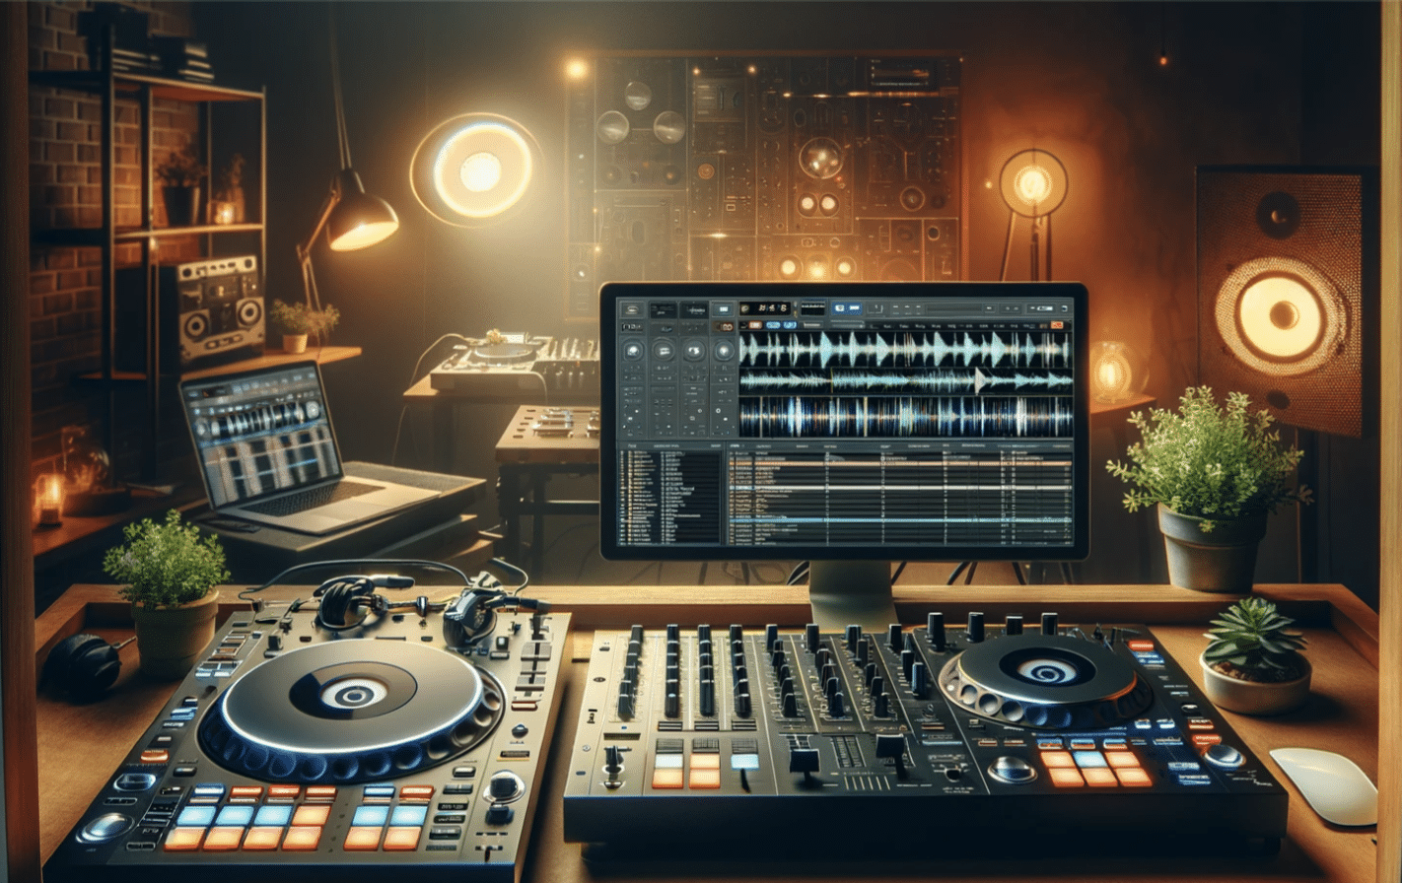Click the orange button right of ruler
Image resolution: width=1402 pixels, height=883 pixels.
[1057, 325]
